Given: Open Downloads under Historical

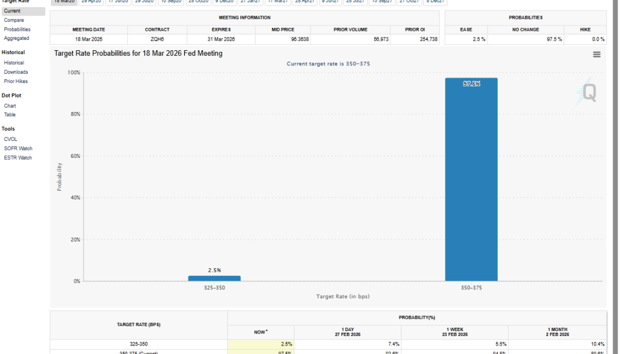Looking at the screenshot, I should (x=16, y=72).
